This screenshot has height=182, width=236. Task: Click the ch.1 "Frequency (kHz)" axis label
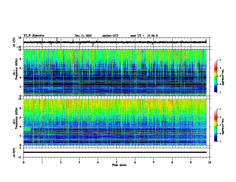point(16,69)
